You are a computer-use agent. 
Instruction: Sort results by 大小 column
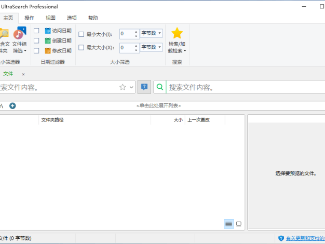pyautogui.click(x=168, y=120)
